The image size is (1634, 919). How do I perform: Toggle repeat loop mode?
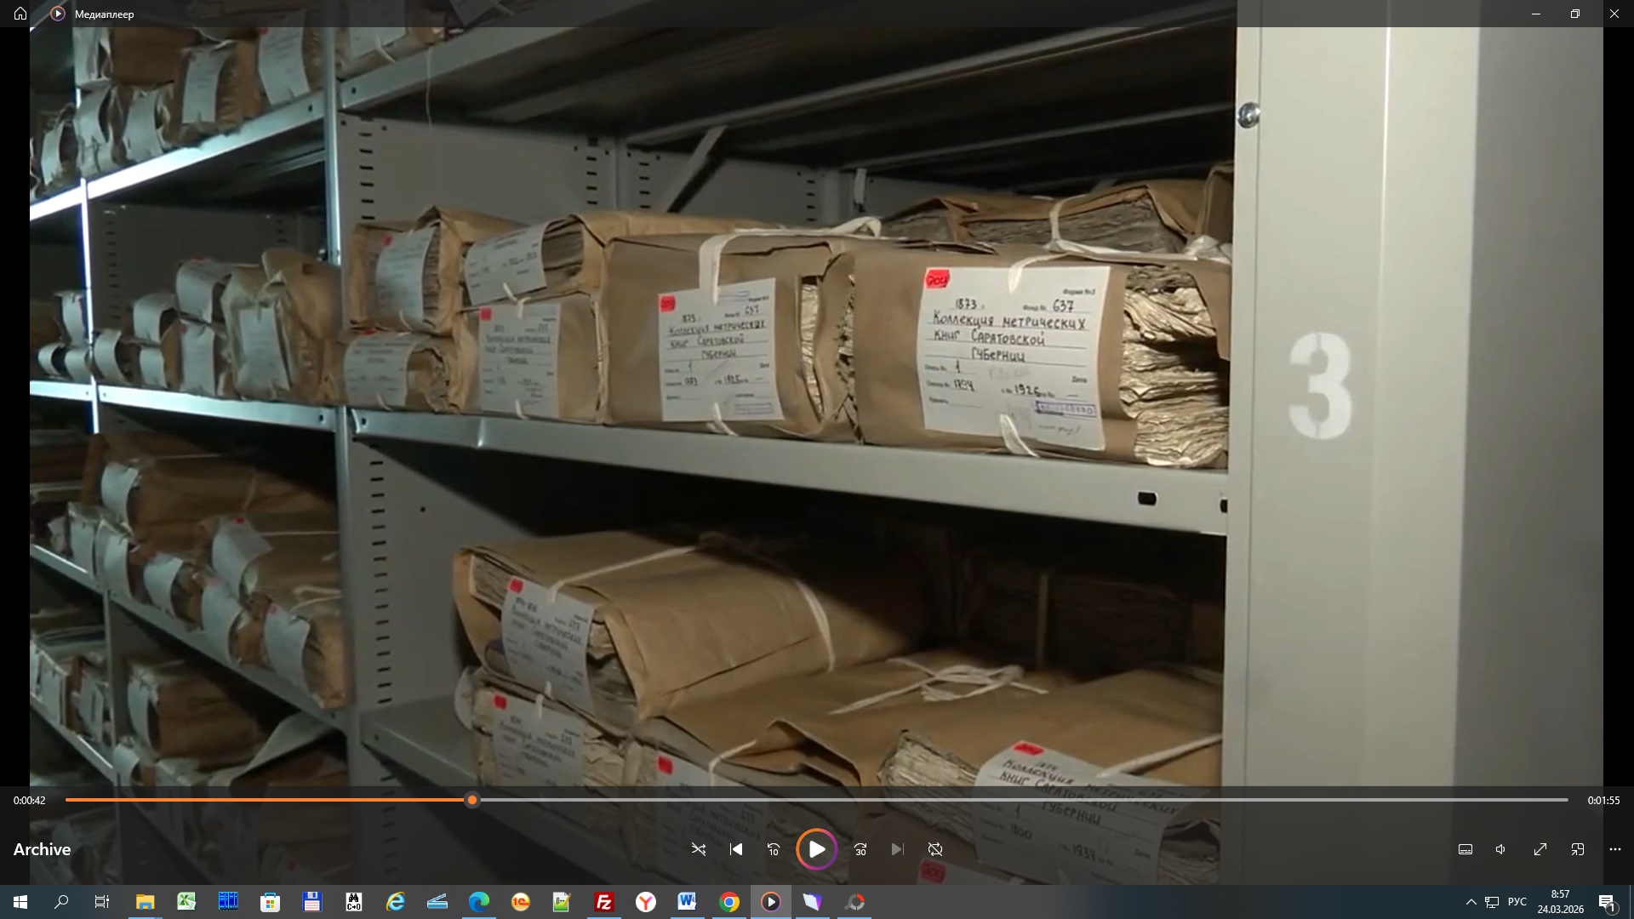(x=935, y=849)
